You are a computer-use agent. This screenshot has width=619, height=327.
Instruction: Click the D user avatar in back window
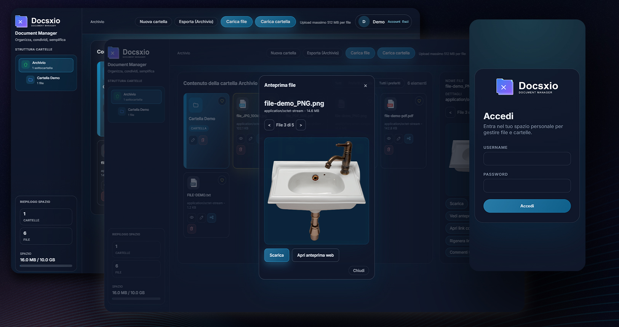(x=364, y=22)
